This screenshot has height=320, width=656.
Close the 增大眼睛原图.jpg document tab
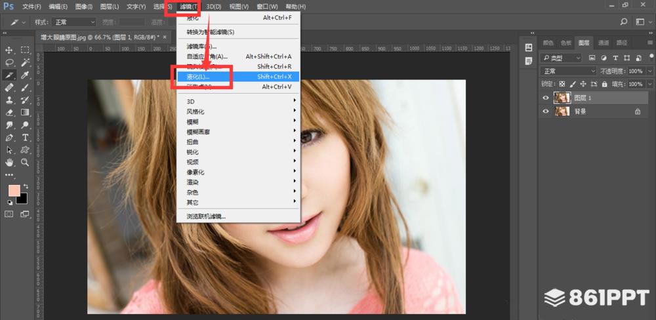click(x=165, y=37)
